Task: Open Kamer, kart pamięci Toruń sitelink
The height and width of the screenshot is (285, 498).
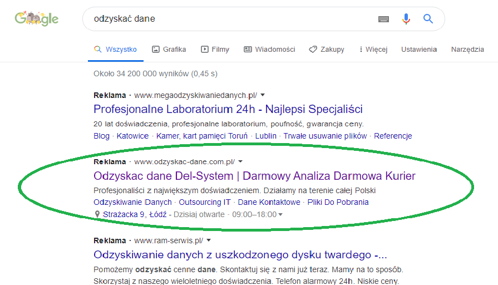Action: pyautogui.click(x=201, y=136)
